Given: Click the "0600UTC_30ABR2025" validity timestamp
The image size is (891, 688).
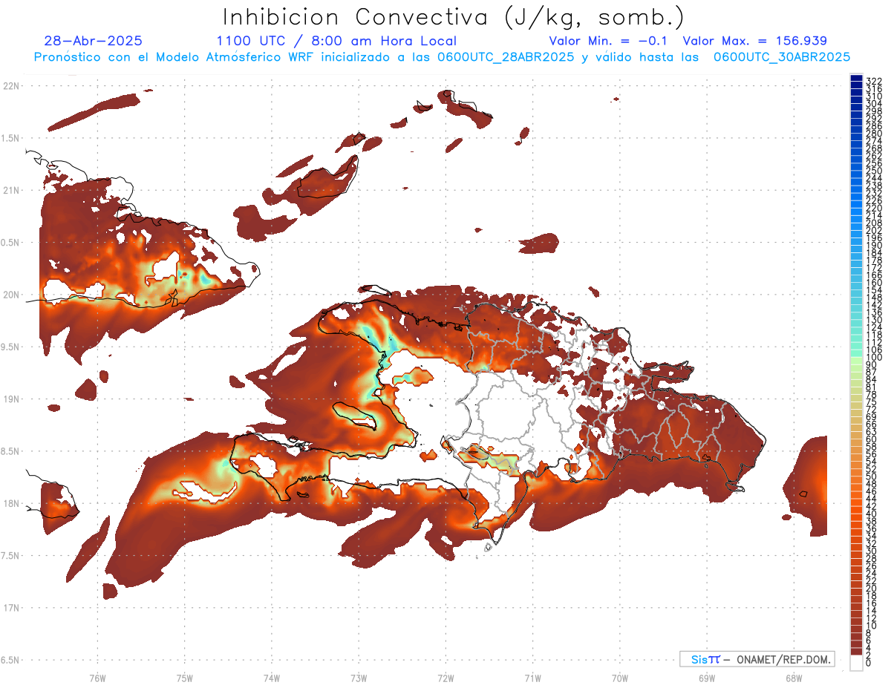Looking at the screenshot, I should (782, 56).
